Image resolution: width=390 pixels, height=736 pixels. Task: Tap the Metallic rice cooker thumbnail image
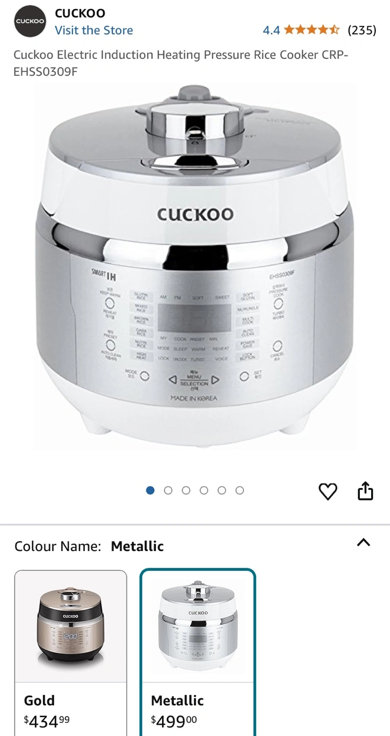(198, 626)
